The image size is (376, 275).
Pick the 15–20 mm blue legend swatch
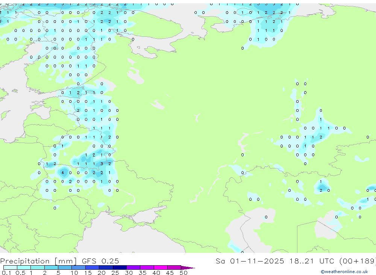pos(92,267)
